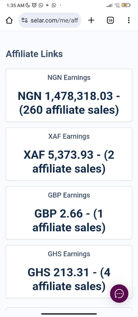
Task: Tap the cellular signal strength icon
Action: (x=110, y=6)
